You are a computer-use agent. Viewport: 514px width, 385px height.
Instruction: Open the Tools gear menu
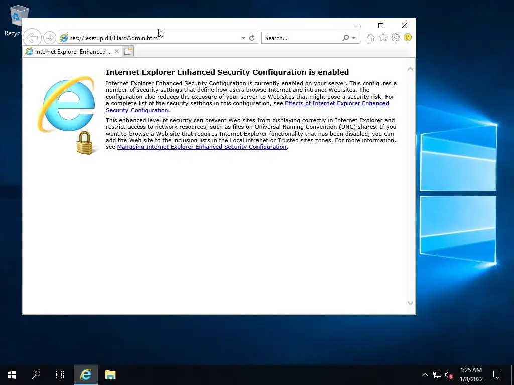[x=396, y=37]
